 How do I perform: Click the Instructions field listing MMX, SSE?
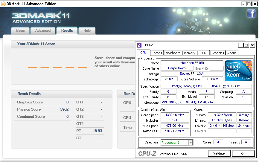click(206, 102)
